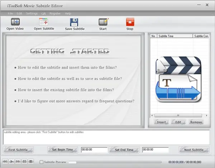Open the Register menu
Screen dimensions: 215x168
[55, 13]
